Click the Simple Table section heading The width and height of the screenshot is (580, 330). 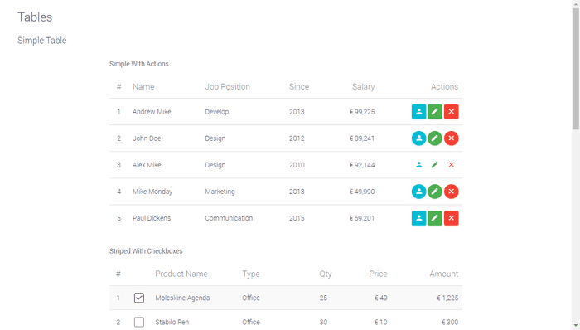click(41, 41)
